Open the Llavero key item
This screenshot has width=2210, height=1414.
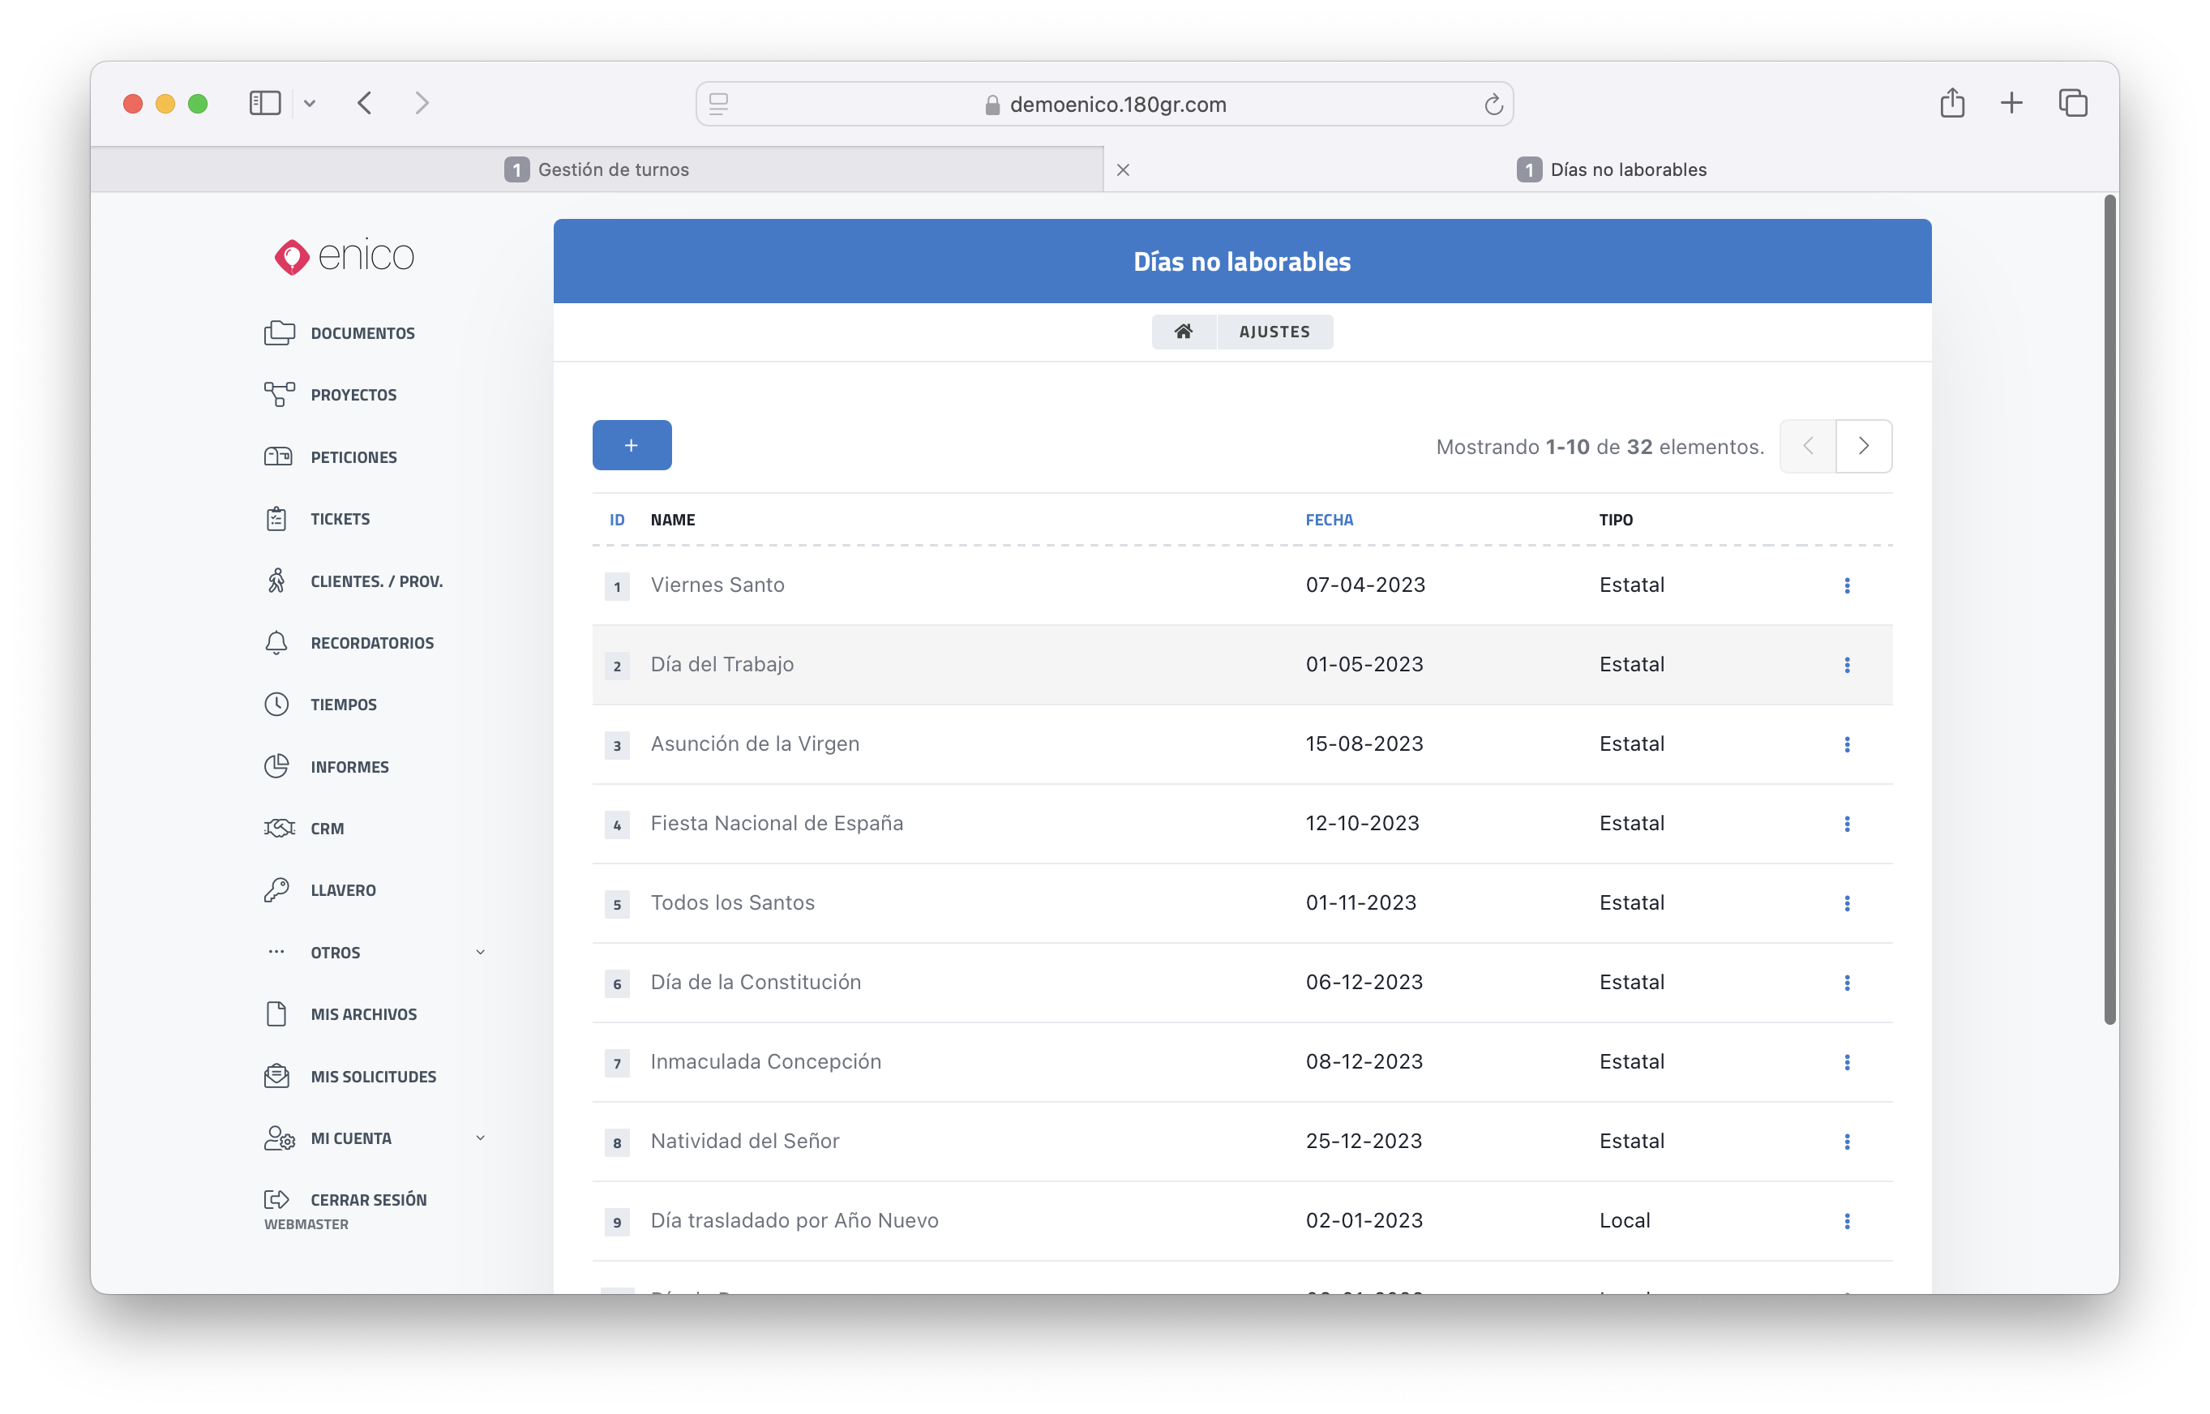[342, 889]
